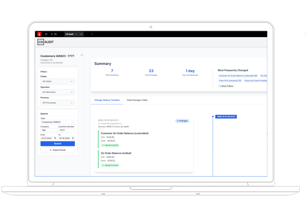Open the To date calendar picker icon

pos(73,138)
